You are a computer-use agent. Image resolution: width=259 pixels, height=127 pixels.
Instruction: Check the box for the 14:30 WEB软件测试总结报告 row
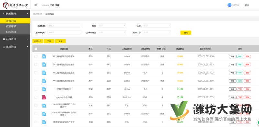coord(36,56)
